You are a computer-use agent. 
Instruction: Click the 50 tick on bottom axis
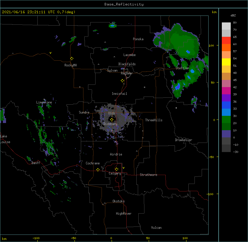pos(148,238)
